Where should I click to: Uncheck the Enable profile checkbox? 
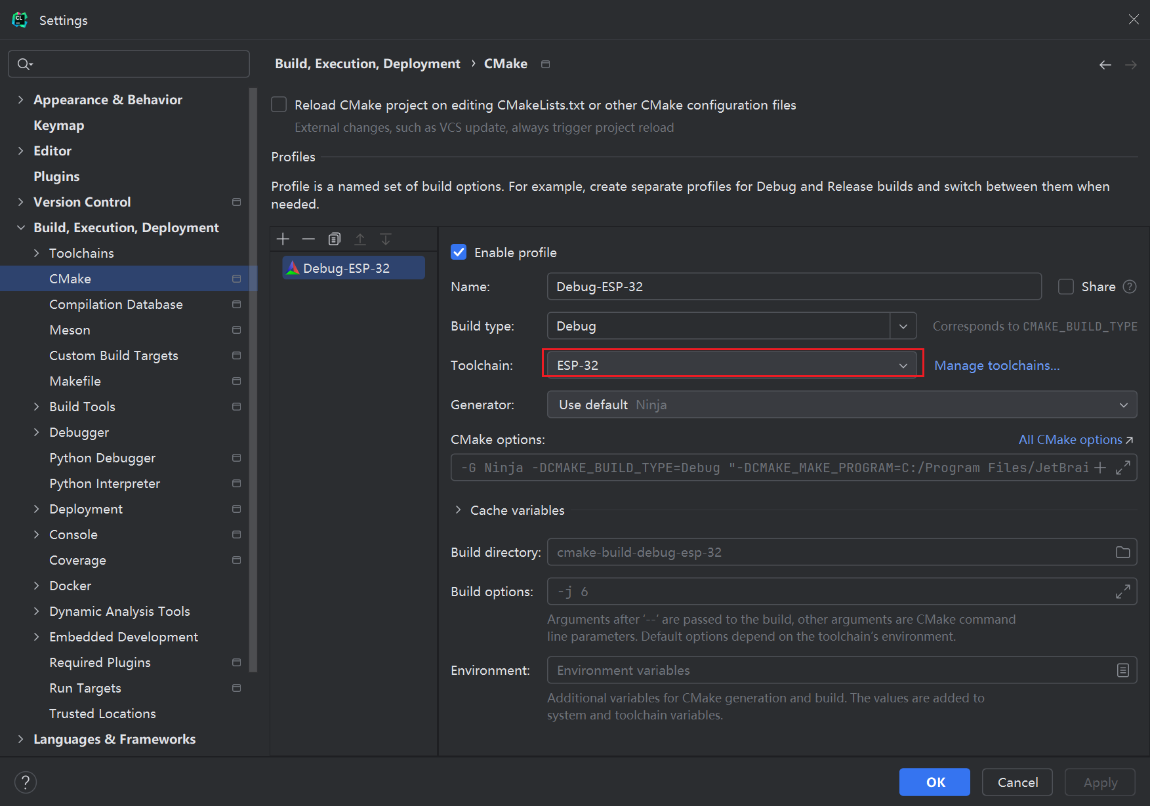pos(459,252)
